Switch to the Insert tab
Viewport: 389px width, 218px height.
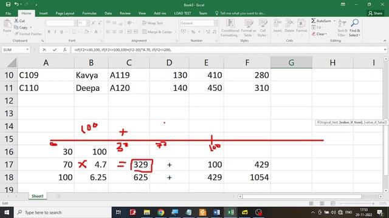click(x=43, y=13)
